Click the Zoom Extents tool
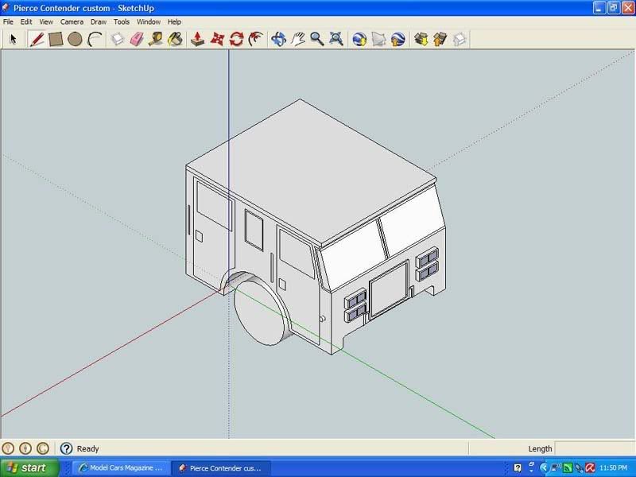This screenshot has height=477, width=636. 336,39
